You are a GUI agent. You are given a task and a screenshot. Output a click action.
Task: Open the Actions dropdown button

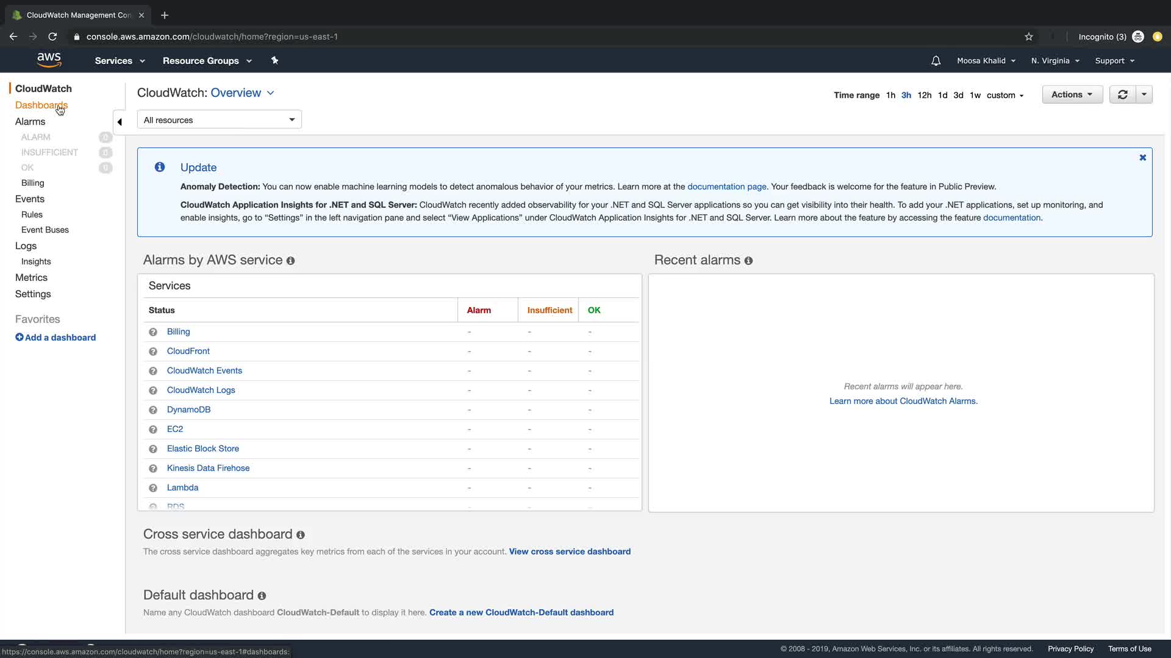[1072, 95]
